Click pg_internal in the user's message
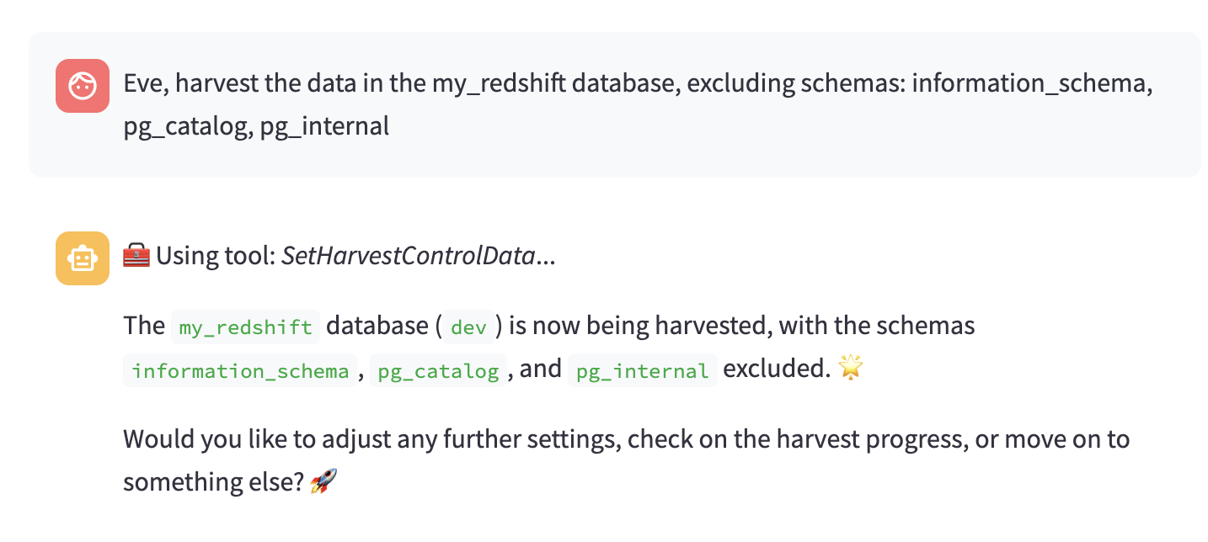 coord(324,126)
